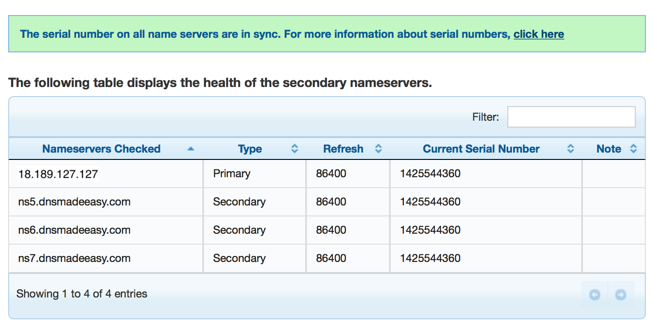Navigate forward using the right pagination button

[x=621, y=295]
